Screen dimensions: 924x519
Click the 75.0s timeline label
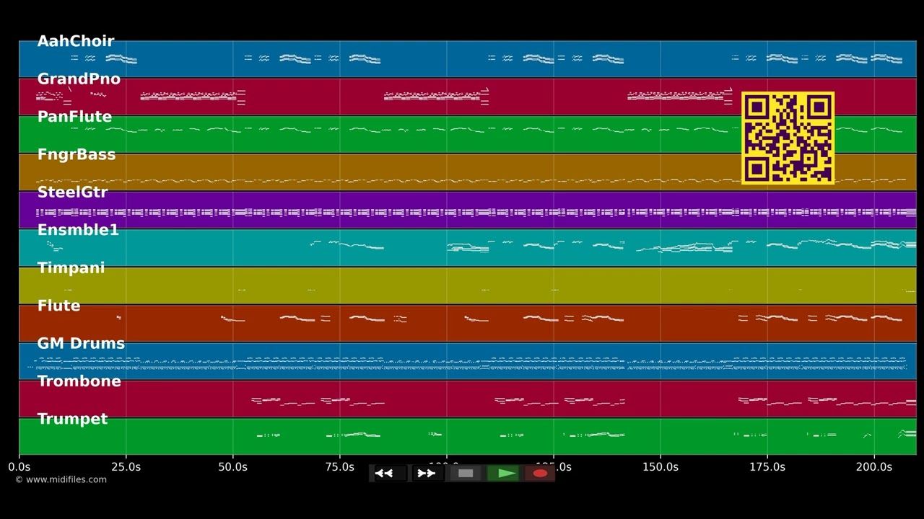(x=339, y=467)
